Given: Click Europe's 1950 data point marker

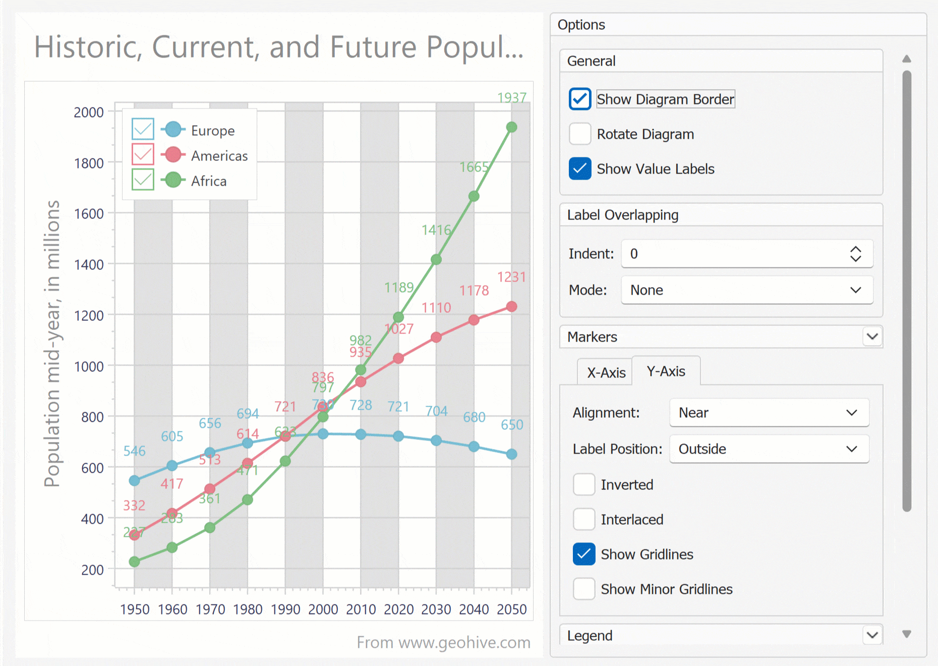Looking at the screenshot, I should [134, 481].
